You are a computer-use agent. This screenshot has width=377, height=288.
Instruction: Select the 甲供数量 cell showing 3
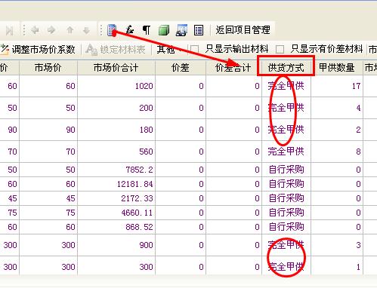point(337,245)
